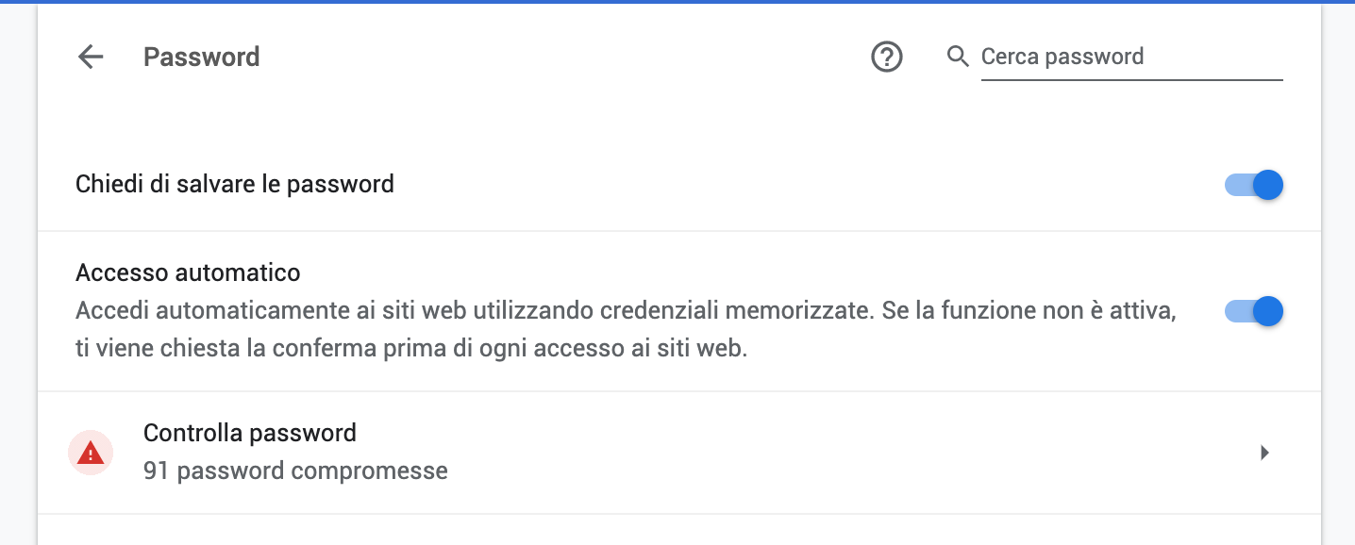
Task: Disable the "Chiedi di salvare le password" toggle
Action: click(1254, 185)
